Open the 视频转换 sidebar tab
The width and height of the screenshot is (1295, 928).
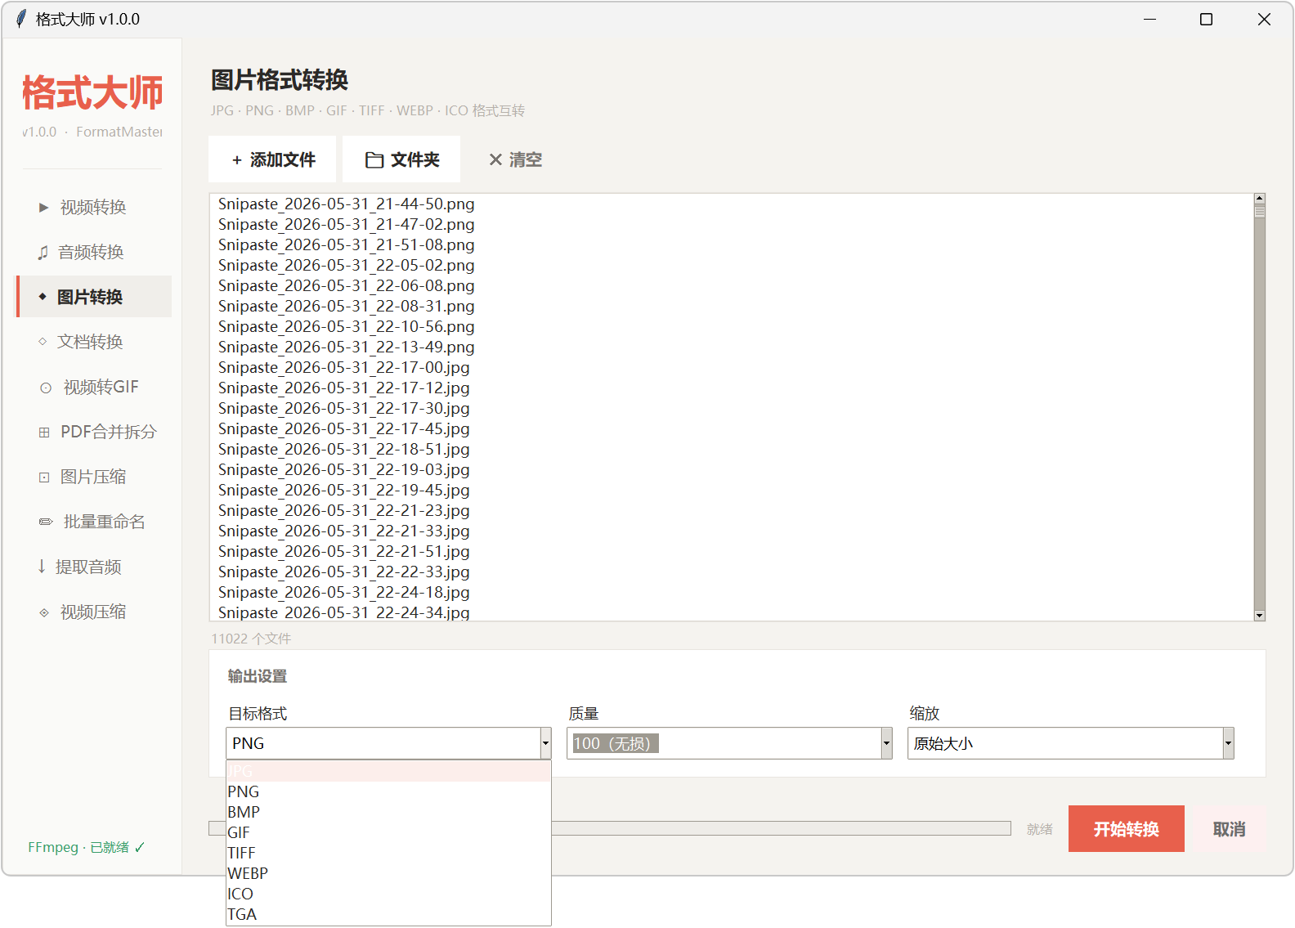[x=94, y=208]
